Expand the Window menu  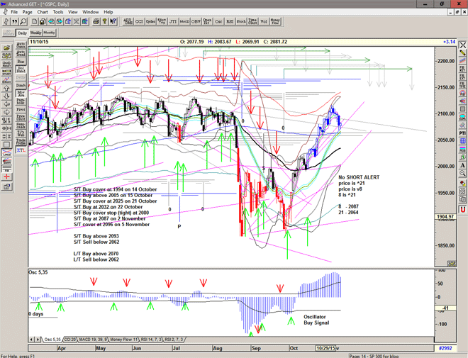91,12
